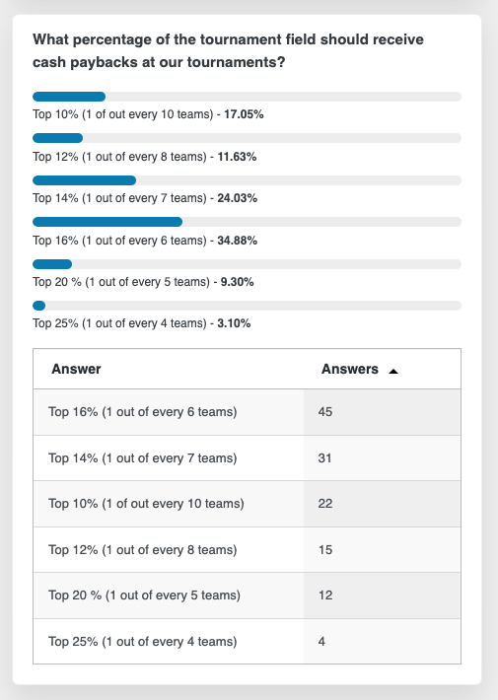Click the survey question heading text

coord(228,50)
